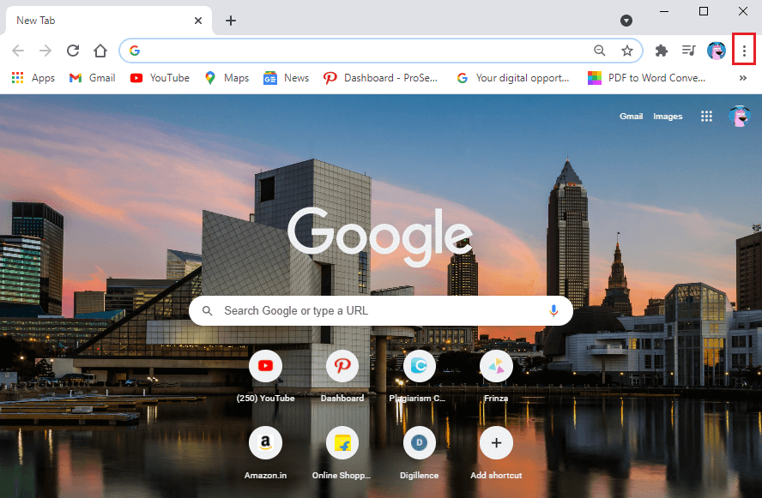Open the YouTube bookmark

[x=160, y=78]
